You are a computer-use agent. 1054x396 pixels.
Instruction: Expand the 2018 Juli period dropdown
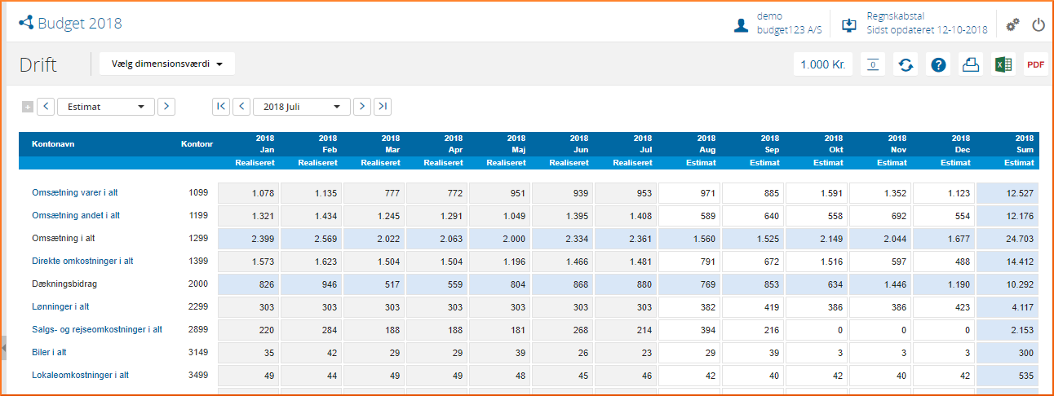pyautogui.click(x=301, y=107)
